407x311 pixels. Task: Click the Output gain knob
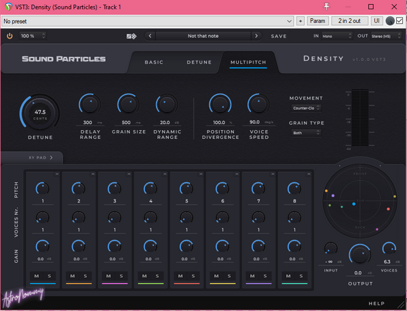point(360,255)
